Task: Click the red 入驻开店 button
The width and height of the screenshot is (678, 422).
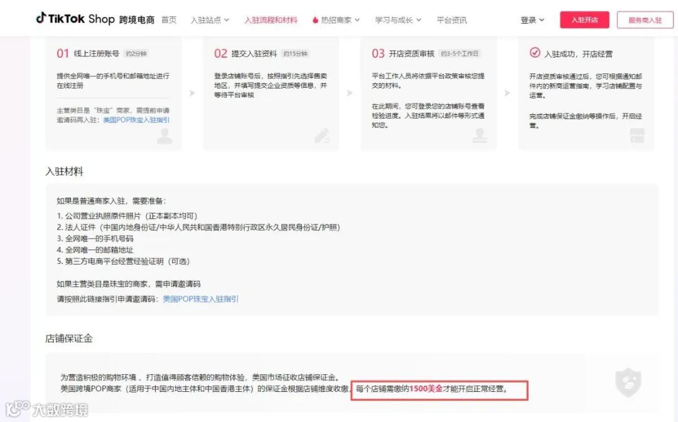Action: point(584,20)
